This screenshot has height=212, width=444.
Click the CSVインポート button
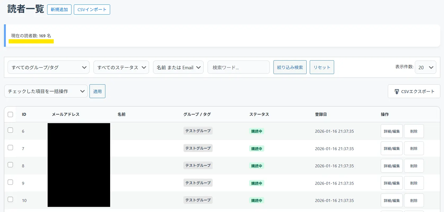coord(92,10)
